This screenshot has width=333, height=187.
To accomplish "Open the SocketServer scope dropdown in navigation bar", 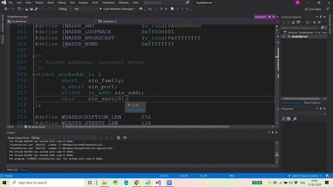I will click(x=52, y=21).
